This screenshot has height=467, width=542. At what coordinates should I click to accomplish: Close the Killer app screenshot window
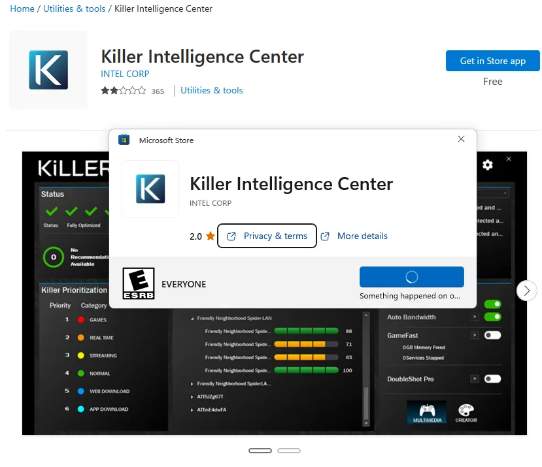point(509,159)
